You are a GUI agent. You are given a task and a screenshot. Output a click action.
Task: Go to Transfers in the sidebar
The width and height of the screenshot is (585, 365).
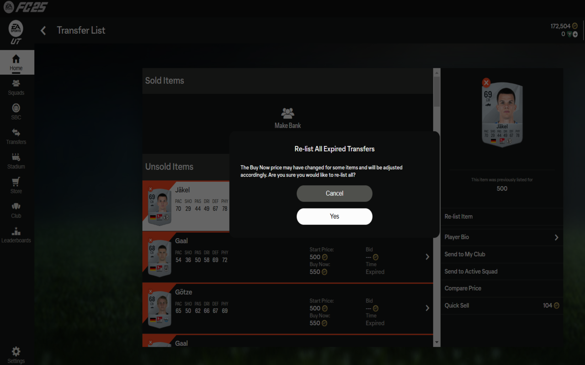tap(16, 136)
